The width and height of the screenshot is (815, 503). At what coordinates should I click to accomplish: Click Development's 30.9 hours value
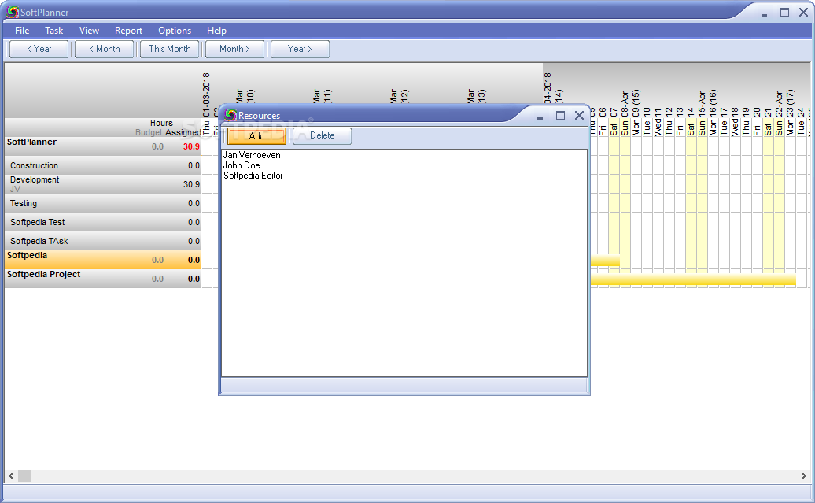191,184
